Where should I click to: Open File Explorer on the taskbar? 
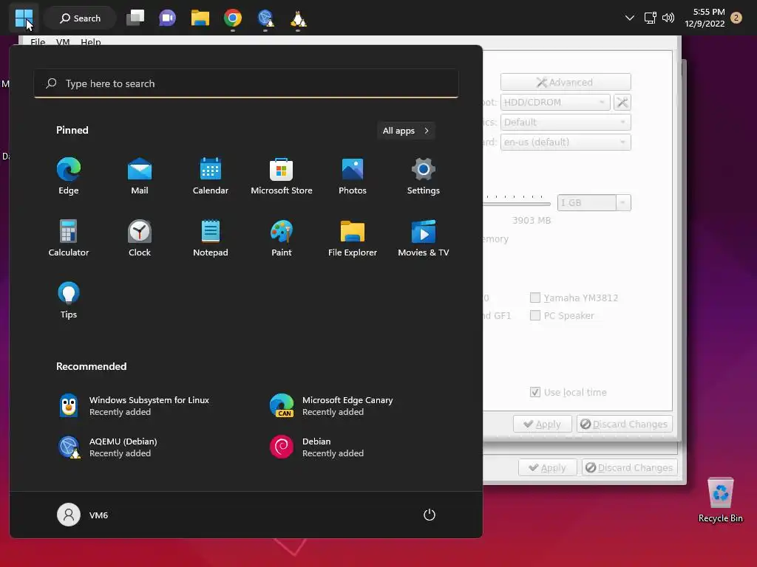200,18
